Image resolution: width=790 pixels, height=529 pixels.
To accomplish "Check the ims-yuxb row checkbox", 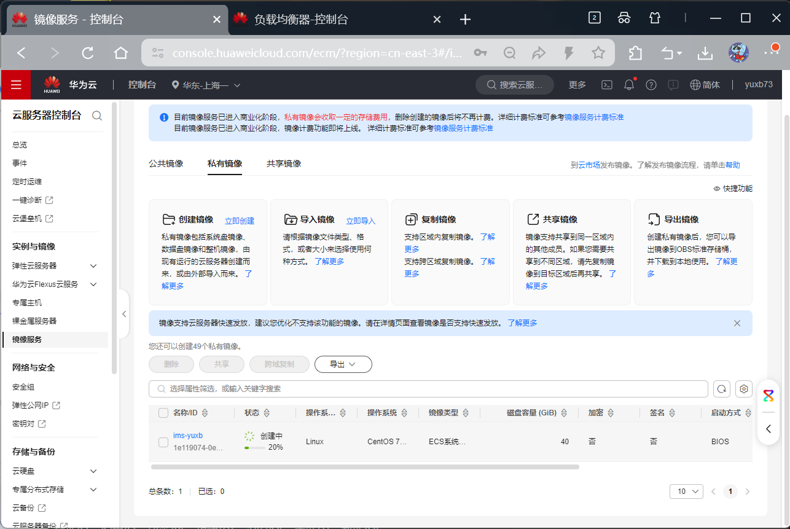I will coord(163,442).
